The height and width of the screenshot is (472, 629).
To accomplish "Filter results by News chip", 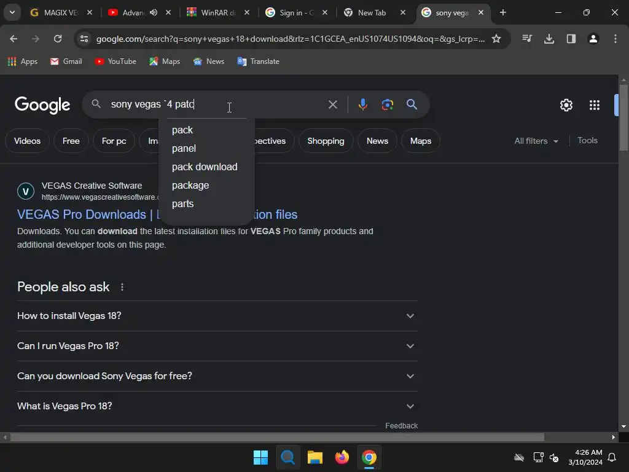I will tap(378, 141).
